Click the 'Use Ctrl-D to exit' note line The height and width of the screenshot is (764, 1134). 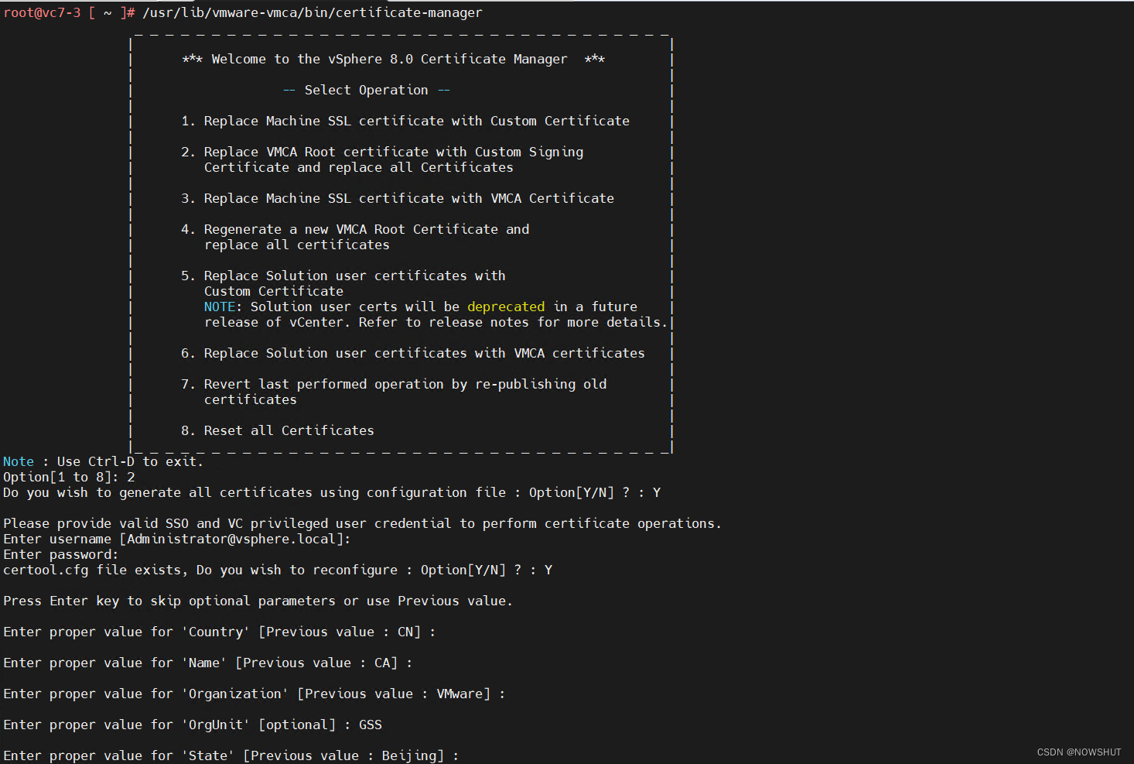click(103, 461)
